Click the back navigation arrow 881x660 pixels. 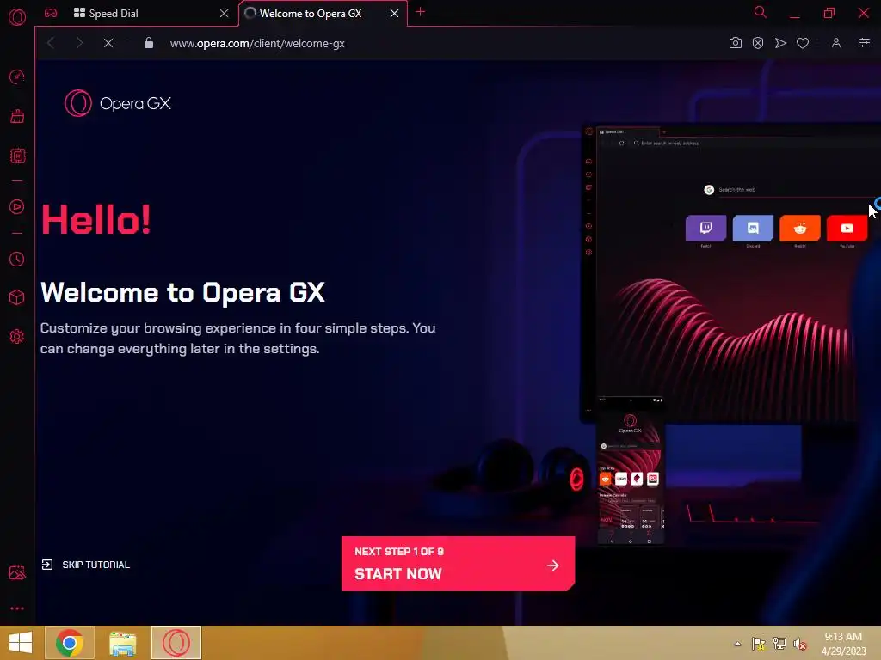51,43
